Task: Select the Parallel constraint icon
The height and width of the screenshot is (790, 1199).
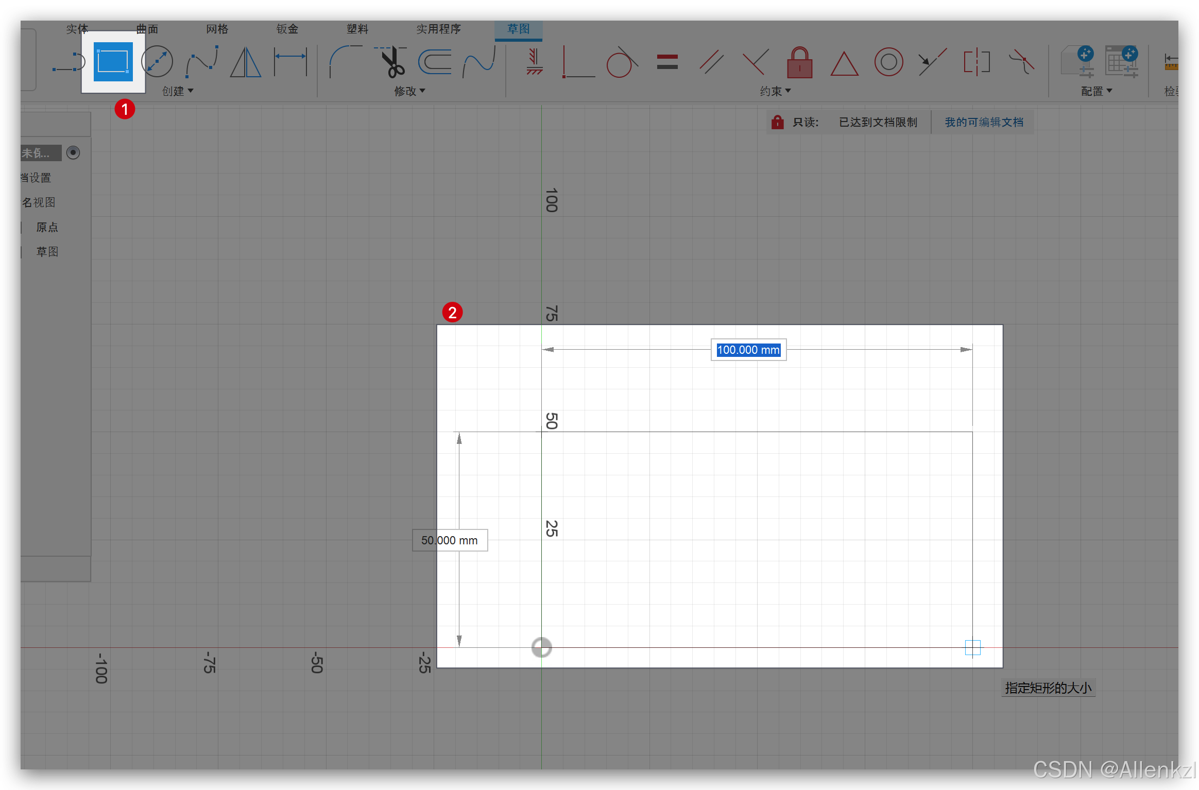Action: (x=711, y=62)
